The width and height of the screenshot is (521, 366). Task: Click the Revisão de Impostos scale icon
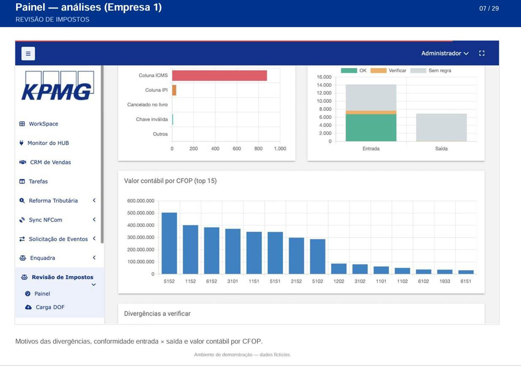(25, 277)
